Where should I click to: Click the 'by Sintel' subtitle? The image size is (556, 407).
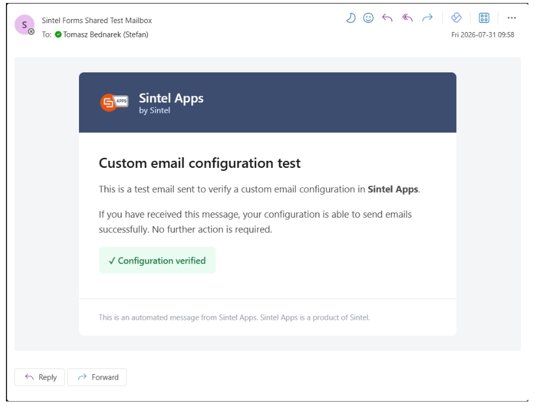(x=154, y=110)
